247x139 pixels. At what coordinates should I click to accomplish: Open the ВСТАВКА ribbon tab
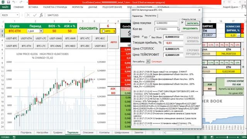click(x=33, y=7)
